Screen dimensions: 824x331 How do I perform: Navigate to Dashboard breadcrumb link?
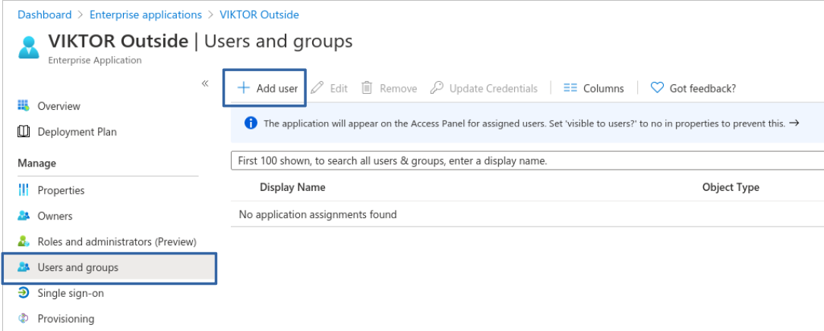[x=44, y=14]
